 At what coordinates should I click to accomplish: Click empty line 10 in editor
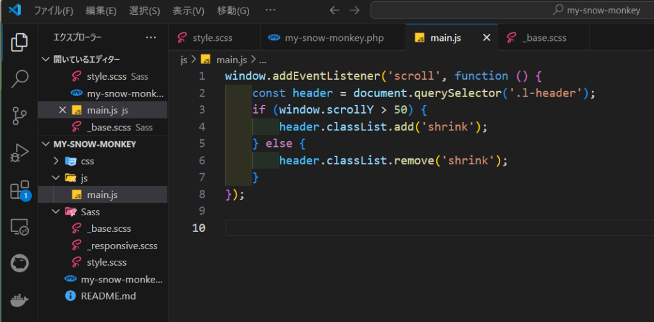[x=439, y=228]
